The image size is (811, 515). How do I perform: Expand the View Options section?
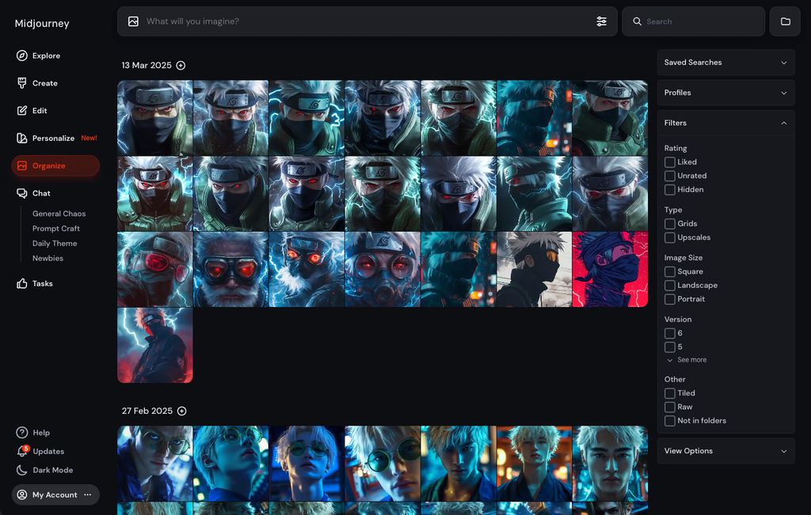pos(725,451)
